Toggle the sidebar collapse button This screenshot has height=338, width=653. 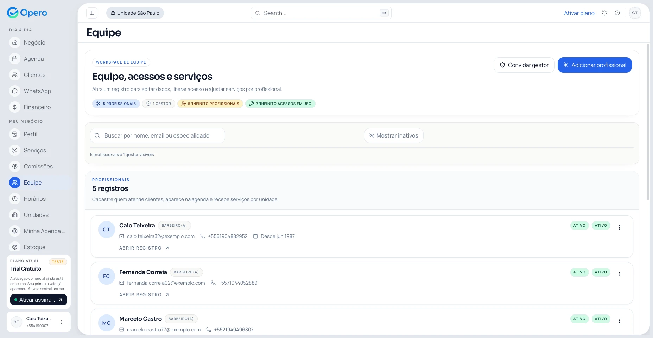(x=92, y=13)
